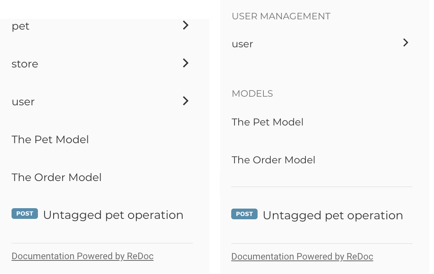Open the Documentation Powered by ReDoc link on the right
The height and width of the screenshot is (274, 434).
pyautogui.click(x=302, y=256)
